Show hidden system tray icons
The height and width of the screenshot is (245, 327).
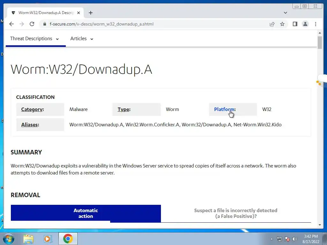271,239
